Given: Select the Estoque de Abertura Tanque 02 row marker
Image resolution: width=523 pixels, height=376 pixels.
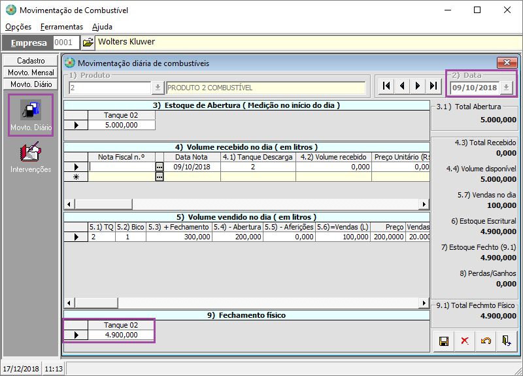Looking at the screenshot, I should click(76, 125).
